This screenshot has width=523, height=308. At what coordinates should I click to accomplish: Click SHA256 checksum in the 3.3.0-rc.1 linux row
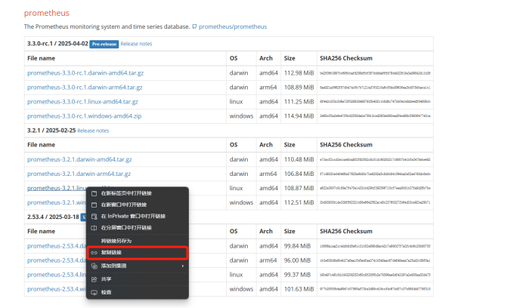pos(375,102)
